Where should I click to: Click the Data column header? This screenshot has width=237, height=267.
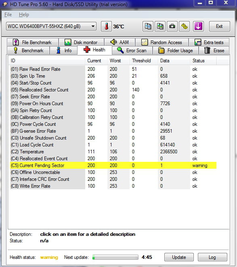click(174, 61)
